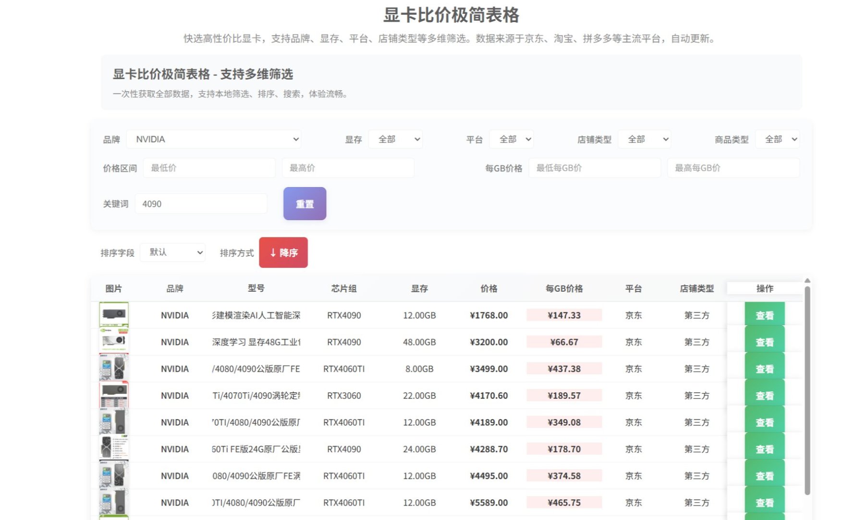Click 查看 for the ¥3499.00 row

[765, 369]
